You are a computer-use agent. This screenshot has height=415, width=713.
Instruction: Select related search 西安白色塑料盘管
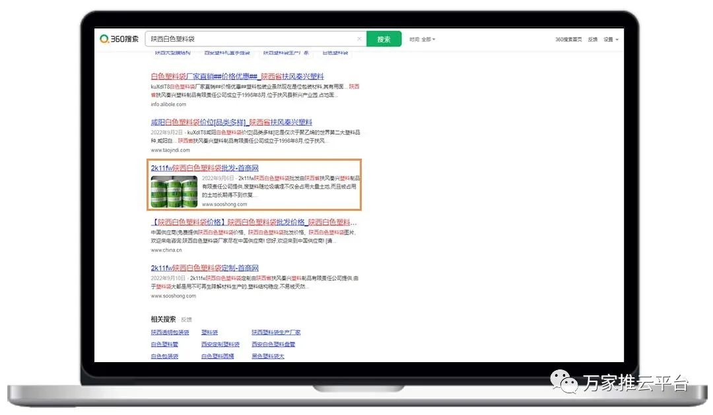273,344
